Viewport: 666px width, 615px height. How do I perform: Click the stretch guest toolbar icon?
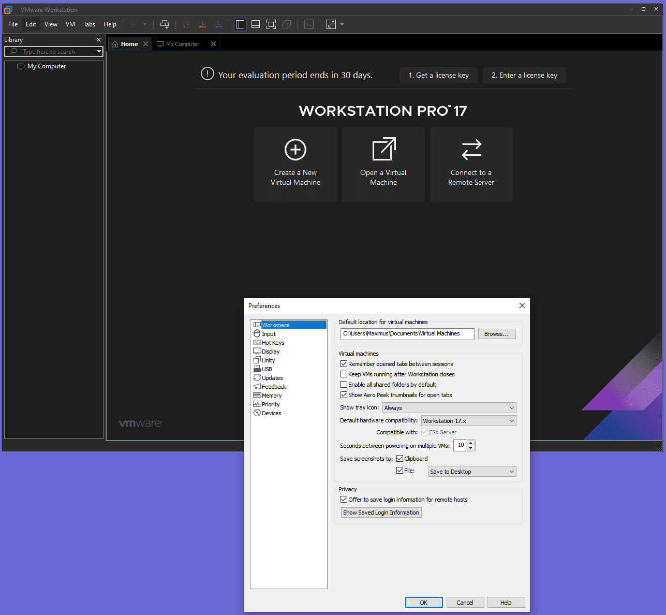tap(331, 24)
